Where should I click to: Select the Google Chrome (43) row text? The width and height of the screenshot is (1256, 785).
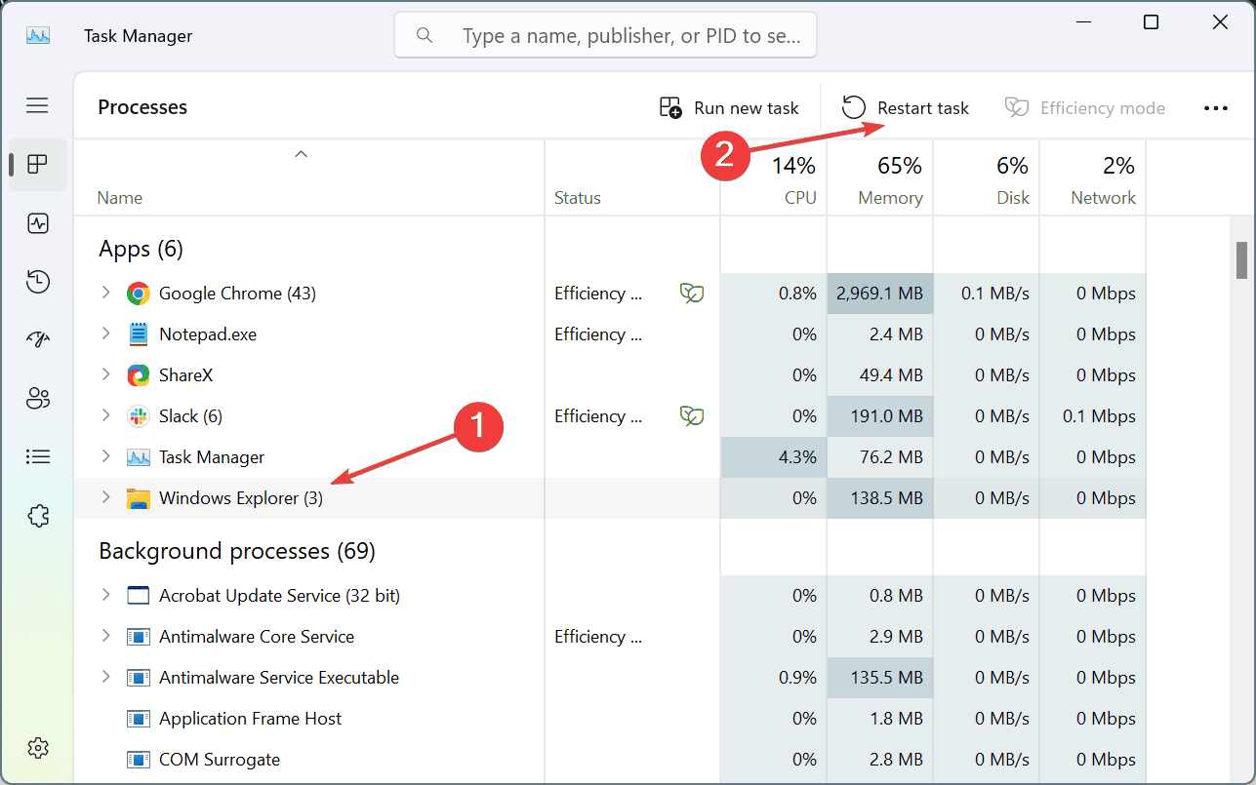click(x=237, y=294)
